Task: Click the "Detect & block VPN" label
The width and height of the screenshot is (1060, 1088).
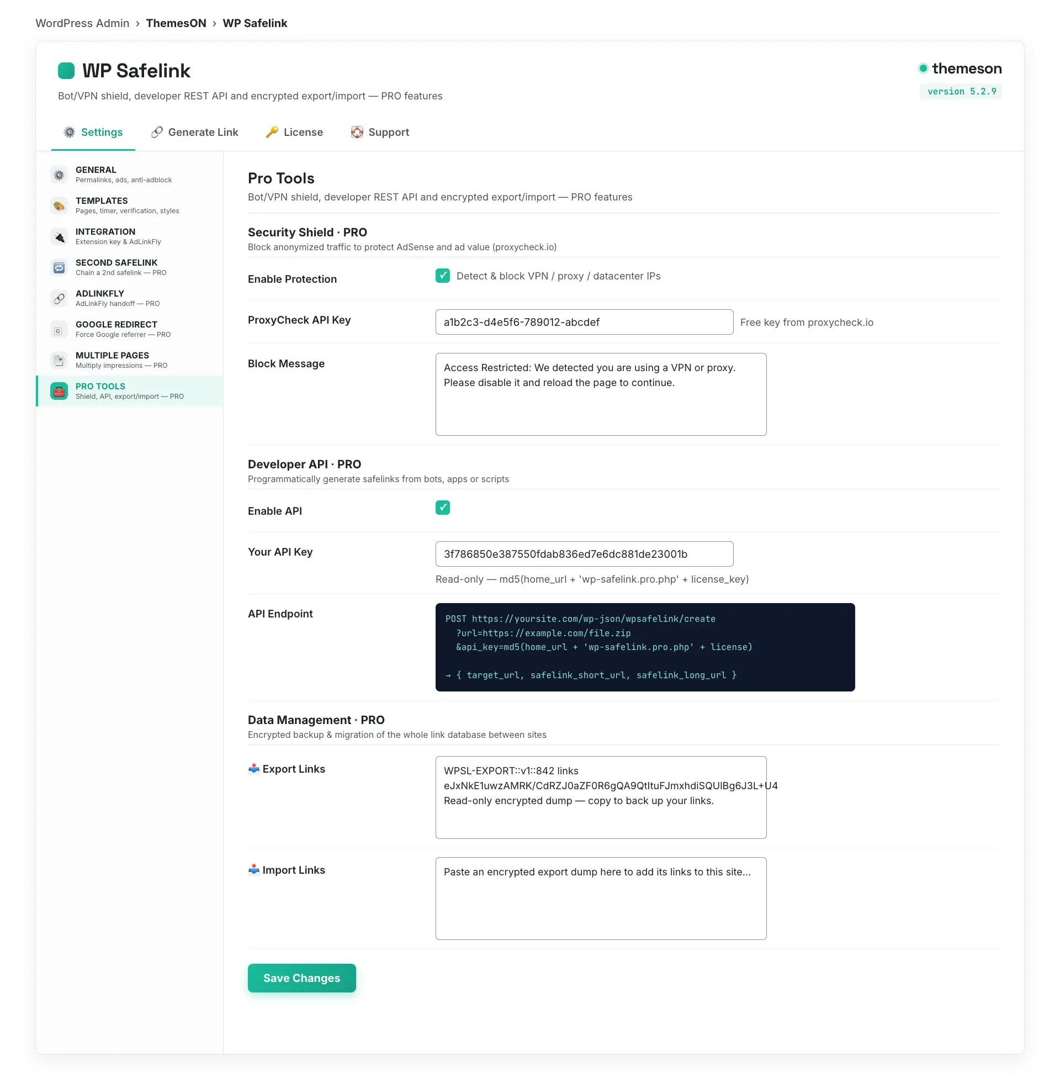Action: click(x=558, y=276)
